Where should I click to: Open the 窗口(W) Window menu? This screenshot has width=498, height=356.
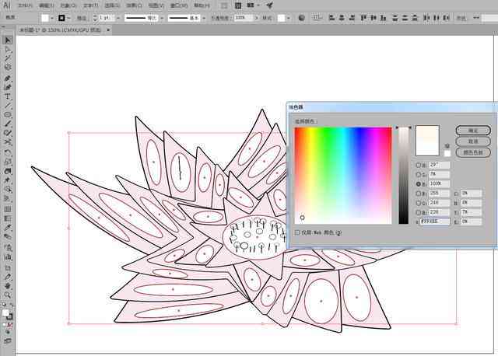[x=179, y=5]
